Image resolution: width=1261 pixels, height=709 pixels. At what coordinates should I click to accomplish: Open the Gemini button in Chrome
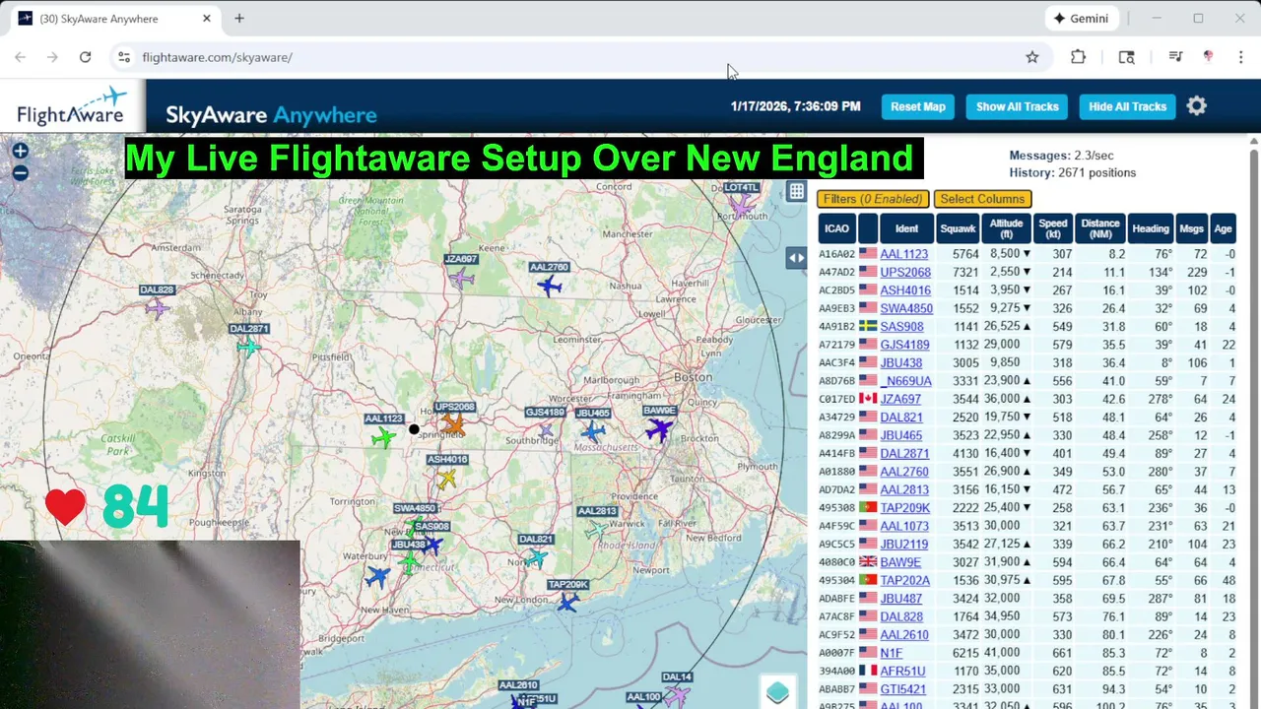pos(1081,19)
